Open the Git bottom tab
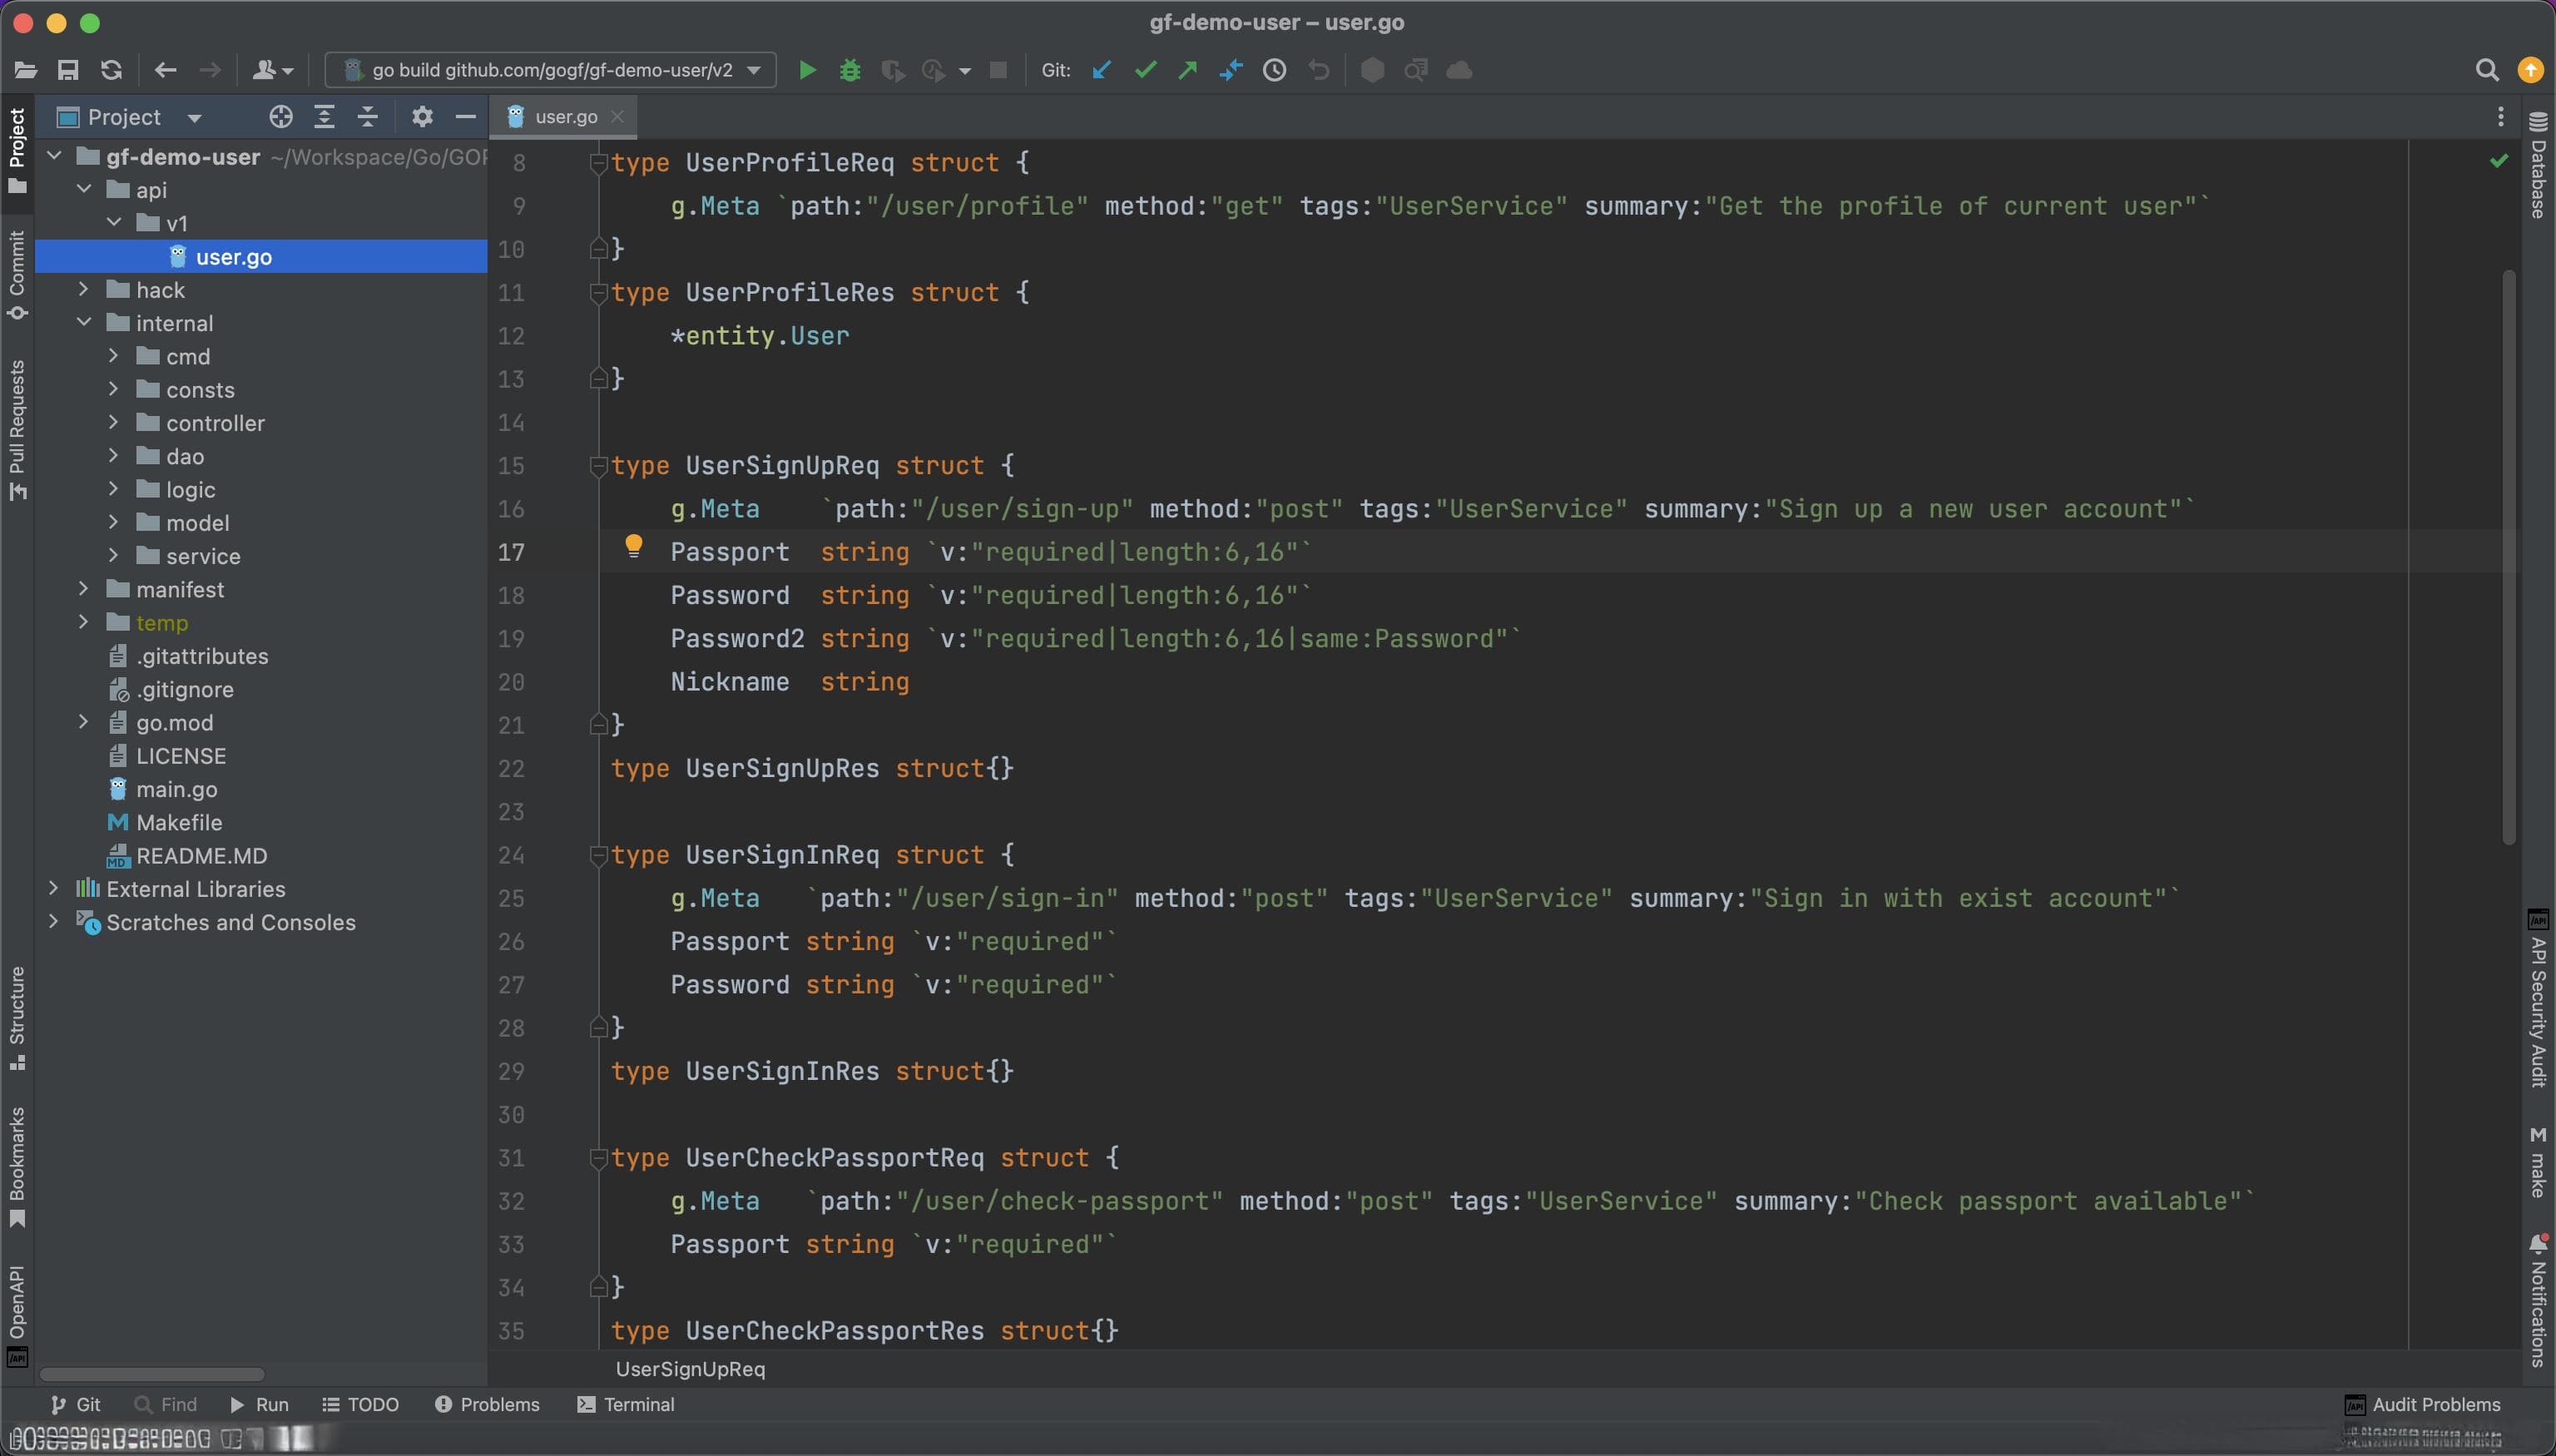The height and width of the screenshot is (1456, 2556). pyautogui.click(x=76, y=1404)
